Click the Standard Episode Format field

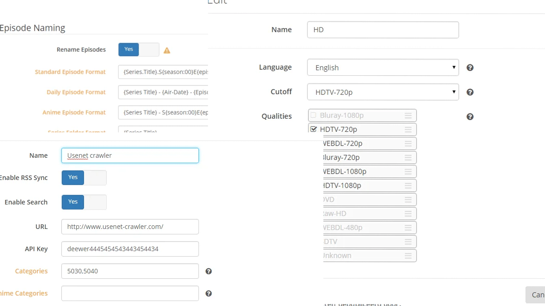click(x=163, y=72)
